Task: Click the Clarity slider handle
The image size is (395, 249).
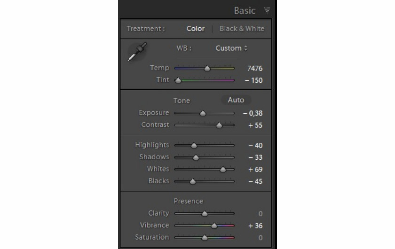Action: click(205, 214)
